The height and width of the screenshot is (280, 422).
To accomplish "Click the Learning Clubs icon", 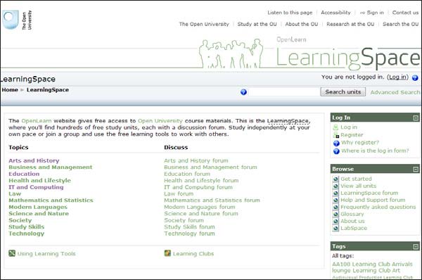I will 167,253.
